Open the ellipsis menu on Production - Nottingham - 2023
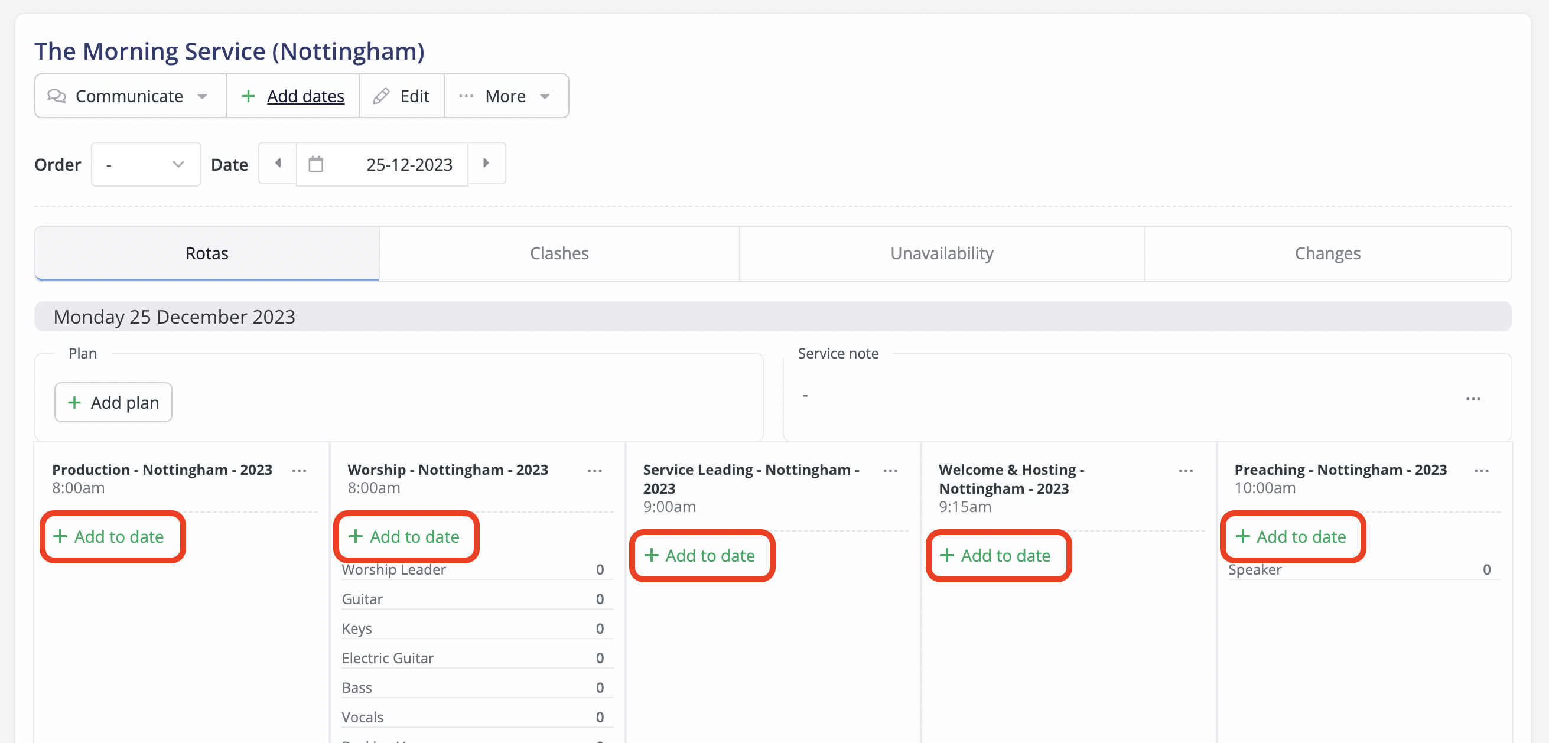Screen dimensions: 1549x743 (299, 471)
